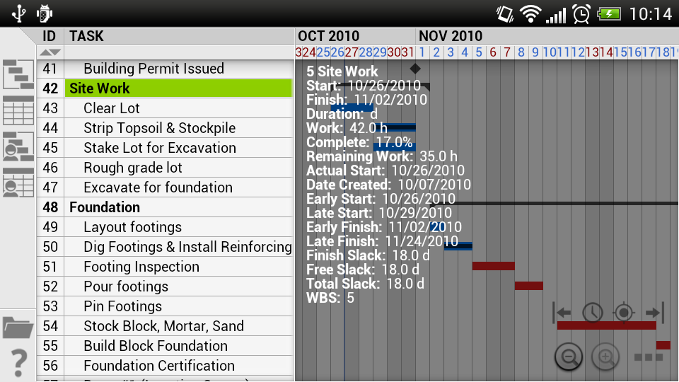
Task: Open the three-dot more options menu
Action: click(648, 357)
